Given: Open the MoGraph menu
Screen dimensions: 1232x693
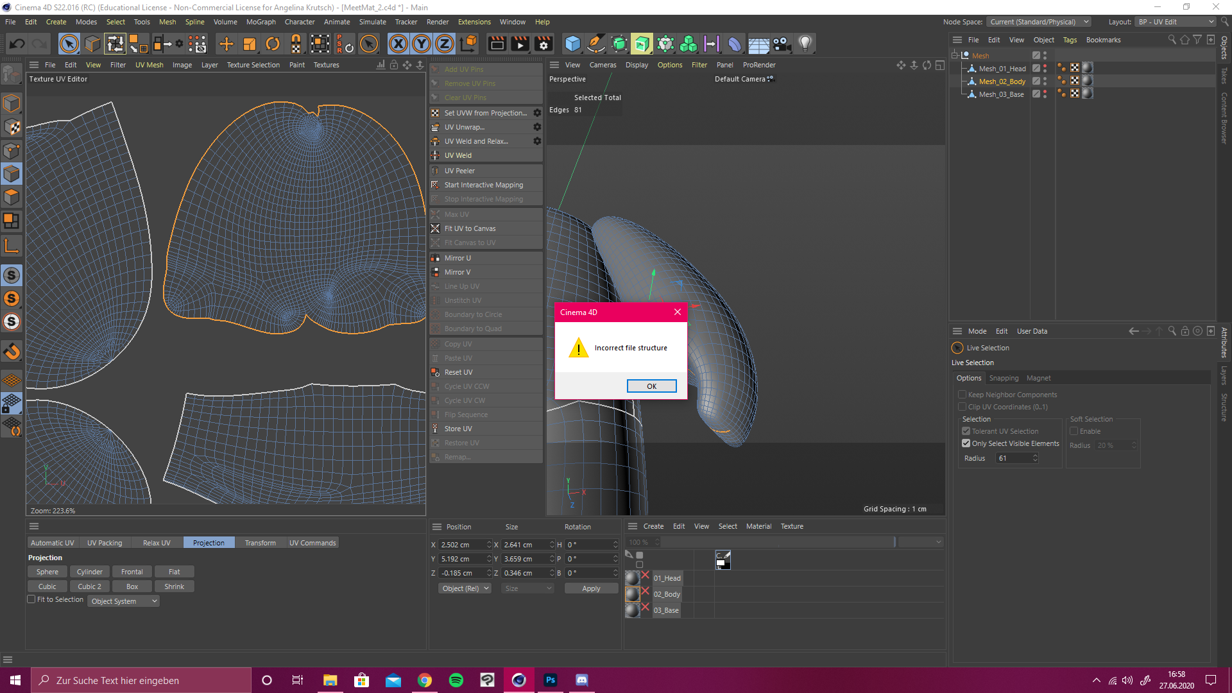Looking at the screenshot, I should click(x=261, y=22).
